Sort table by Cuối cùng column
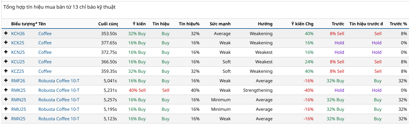 pos(108,24)
